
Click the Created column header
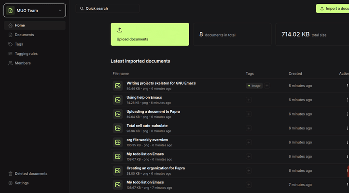(295, 74)
